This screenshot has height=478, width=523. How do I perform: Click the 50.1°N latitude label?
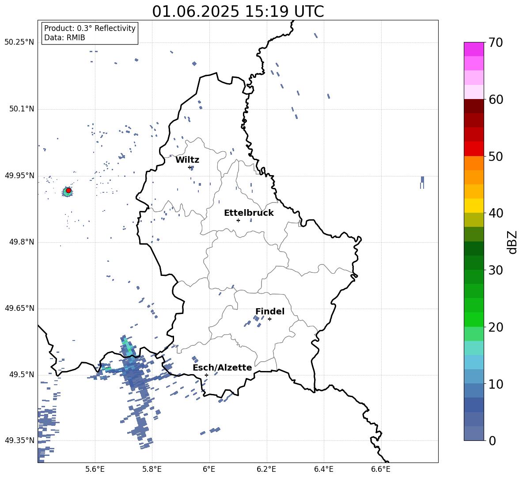coord(21,109)
